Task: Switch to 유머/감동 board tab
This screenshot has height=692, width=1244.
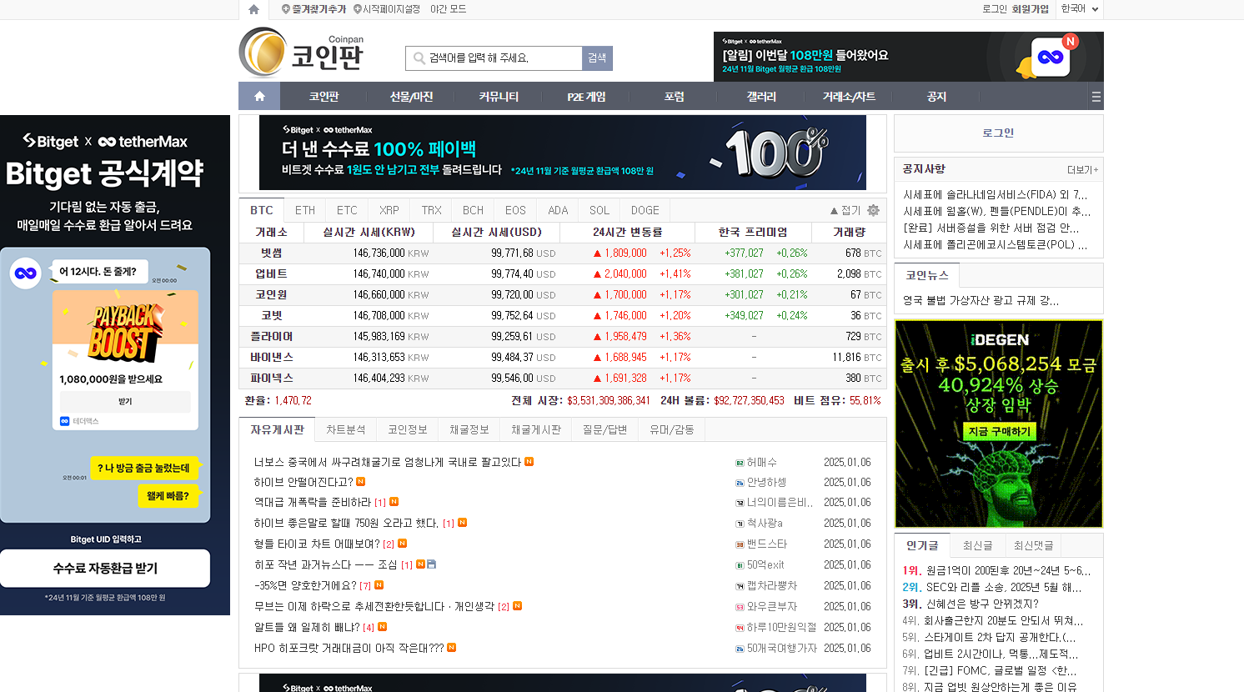Action: pos(671,429)
